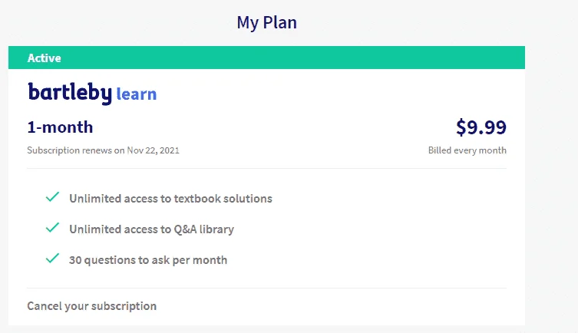Click the divider line above the features list
This screenshot has width=578, height=333.
pyautogui.click(x=266, y=168)
